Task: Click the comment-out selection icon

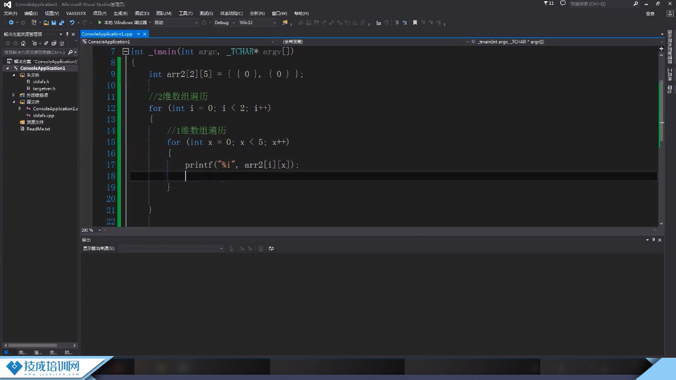Action: coord(397,22)
